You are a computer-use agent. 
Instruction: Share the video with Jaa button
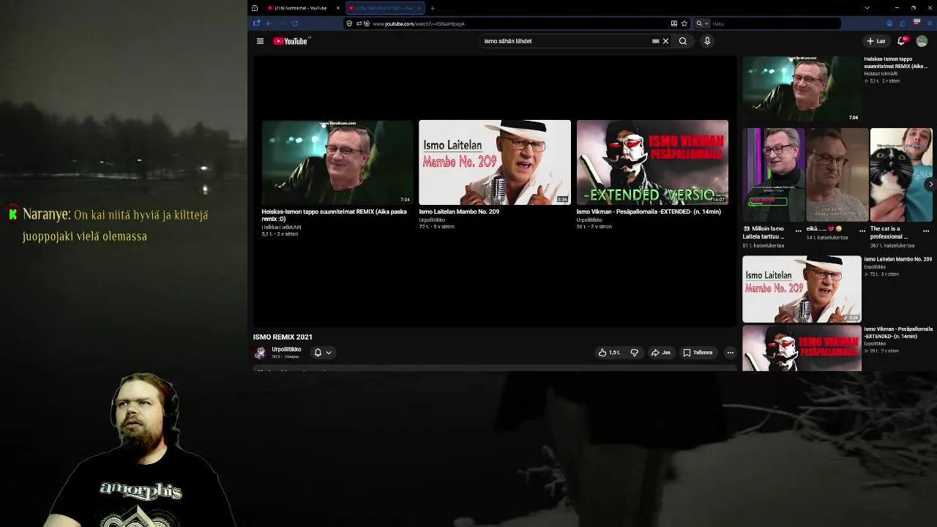pyautogui.click(x=661, y=353)
